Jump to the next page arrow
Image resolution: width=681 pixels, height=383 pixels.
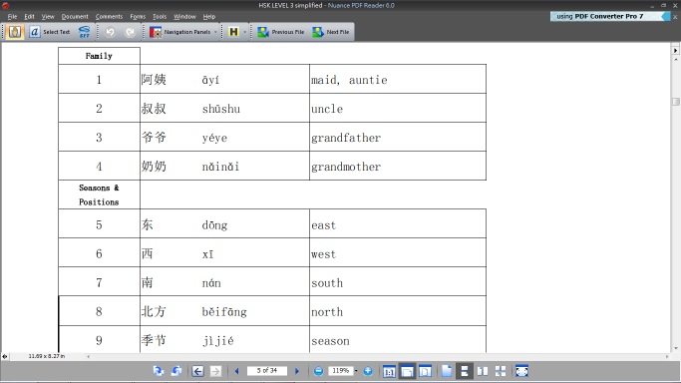[297, 371]
